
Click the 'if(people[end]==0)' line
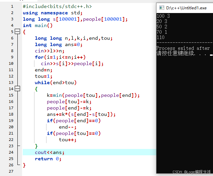click(x=74, y=121)
